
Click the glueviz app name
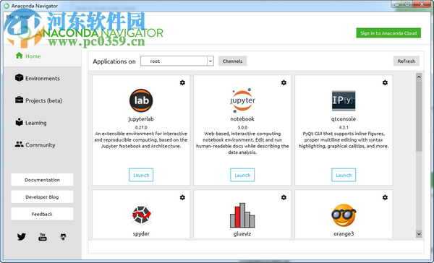[242, 233]
